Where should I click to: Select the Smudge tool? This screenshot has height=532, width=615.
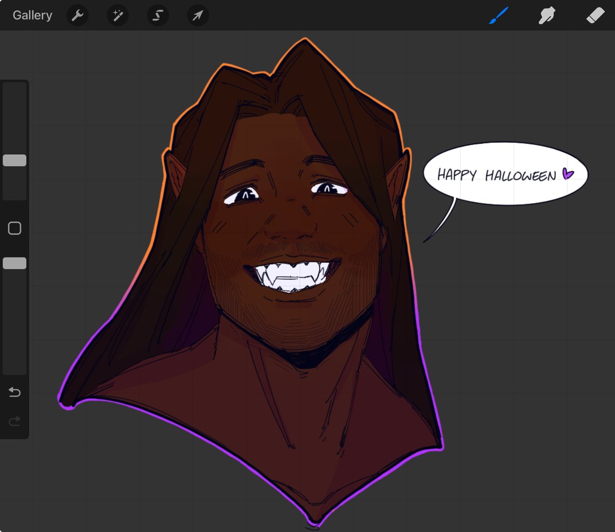pos(547,15)
